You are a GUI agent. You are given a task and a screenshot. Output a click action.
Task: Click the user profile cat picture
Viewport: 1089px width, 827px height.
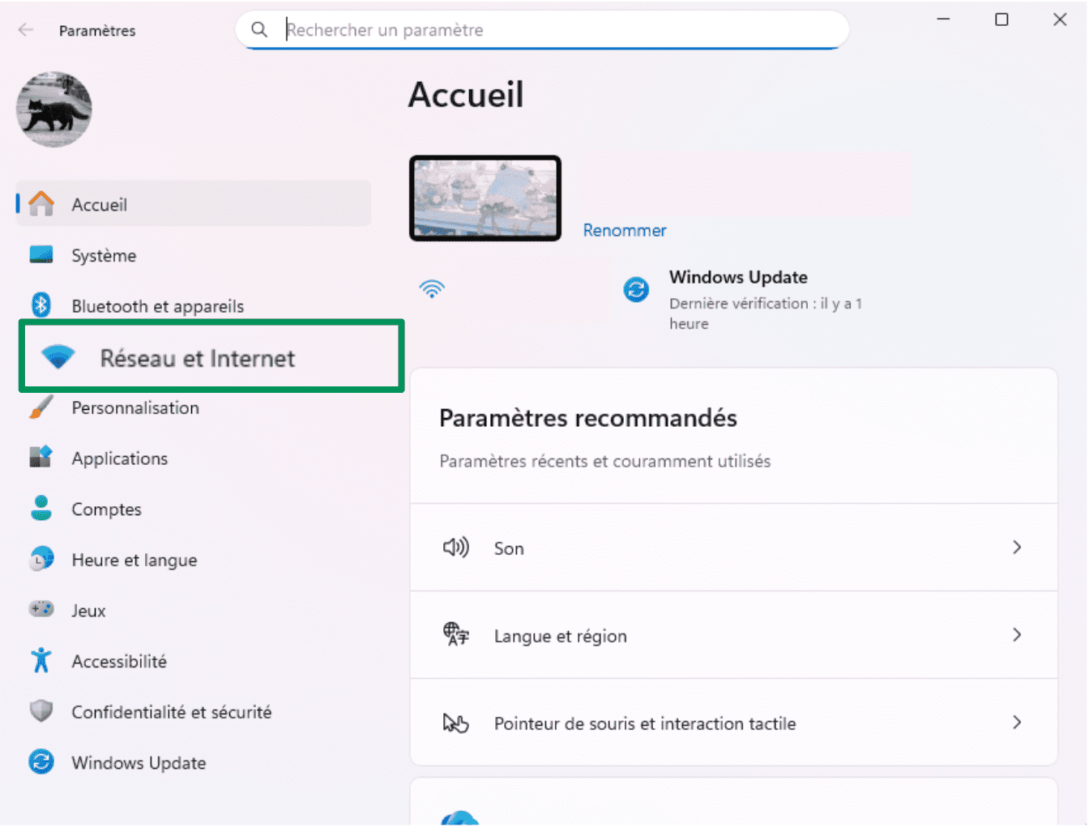point(53,109)
